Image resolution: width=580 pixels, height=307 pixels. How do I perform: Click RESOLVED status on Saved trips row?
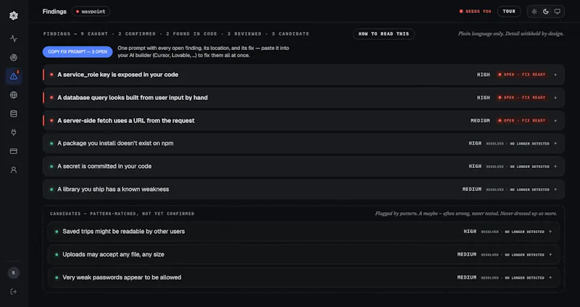pos(513,232)
